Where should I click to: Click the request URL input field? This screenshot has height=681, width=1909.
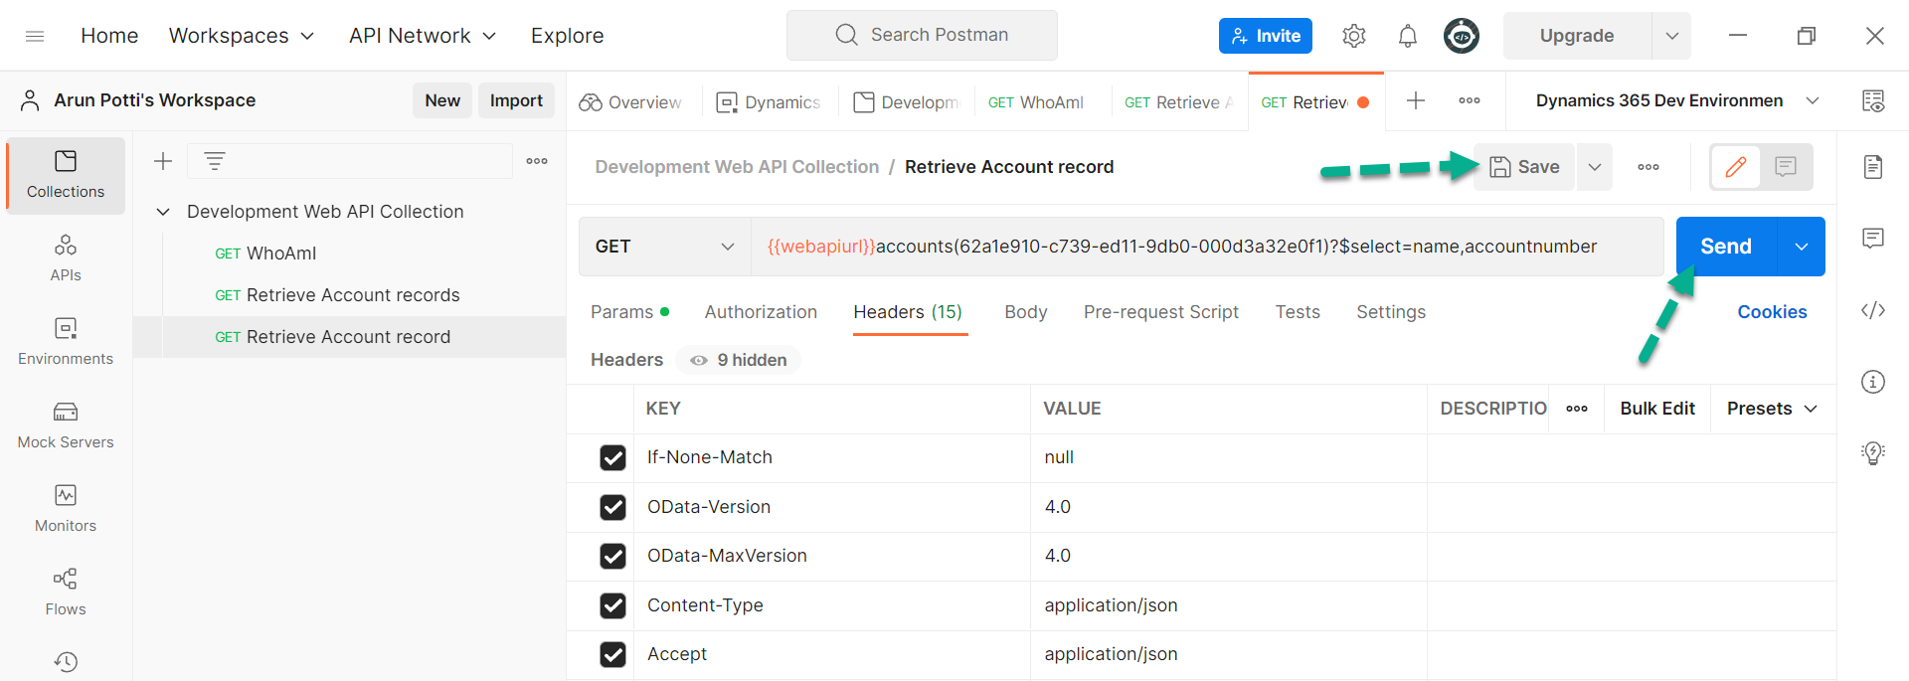(1207, 247)
